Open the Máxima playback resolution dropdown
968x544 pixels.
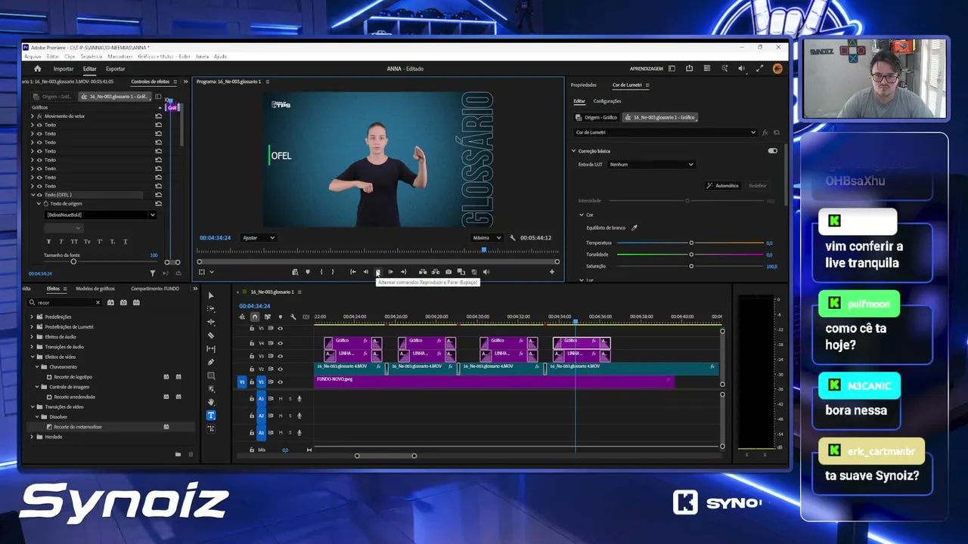pos(486,238)
